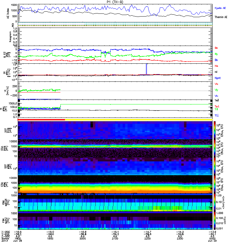Click the blue Ti⊥ legend label
230x245 pixels.
pyautogui.click(x=217, y=115)
